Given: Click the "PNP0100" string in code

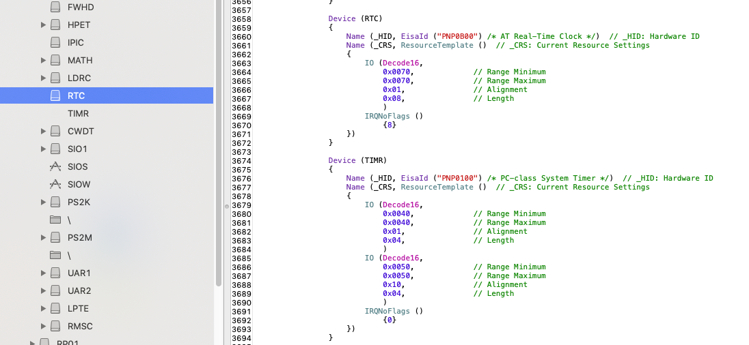Looking at the screenshot, I should click(458, 178).
